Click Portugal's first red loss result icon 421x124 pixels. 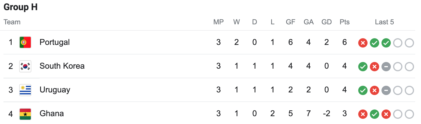point(363,43)
